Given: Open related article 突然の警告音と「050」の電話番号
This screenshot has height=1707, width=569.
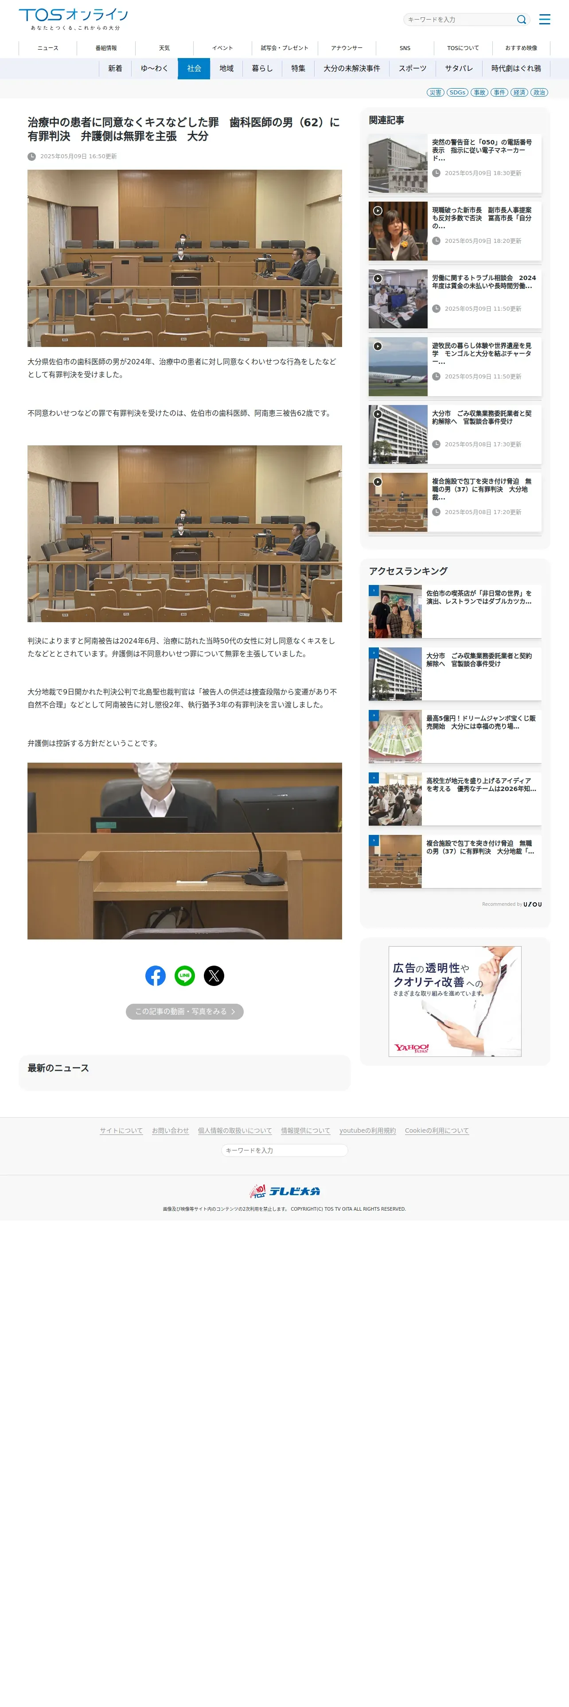Looking at the screenshot, I should click(455, 163).
